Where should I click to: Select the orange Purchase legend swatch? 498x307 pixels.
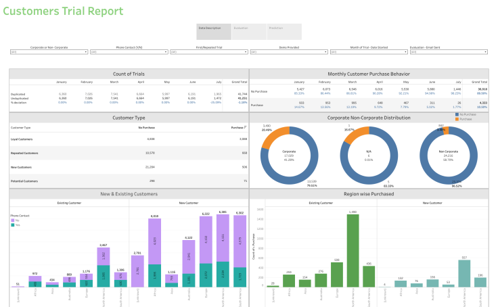click(x=457, y=119)
